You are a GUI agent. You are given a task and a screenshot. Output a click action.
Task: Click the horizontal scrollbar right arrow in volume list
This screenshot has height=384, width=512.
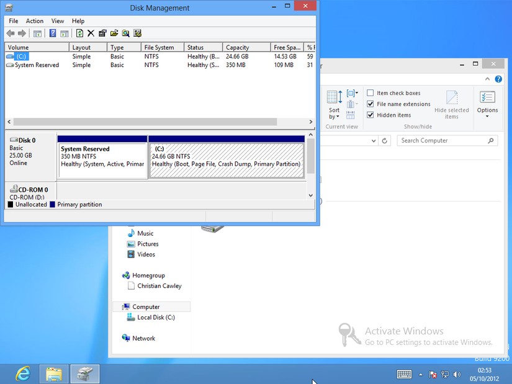coord(310,122)
